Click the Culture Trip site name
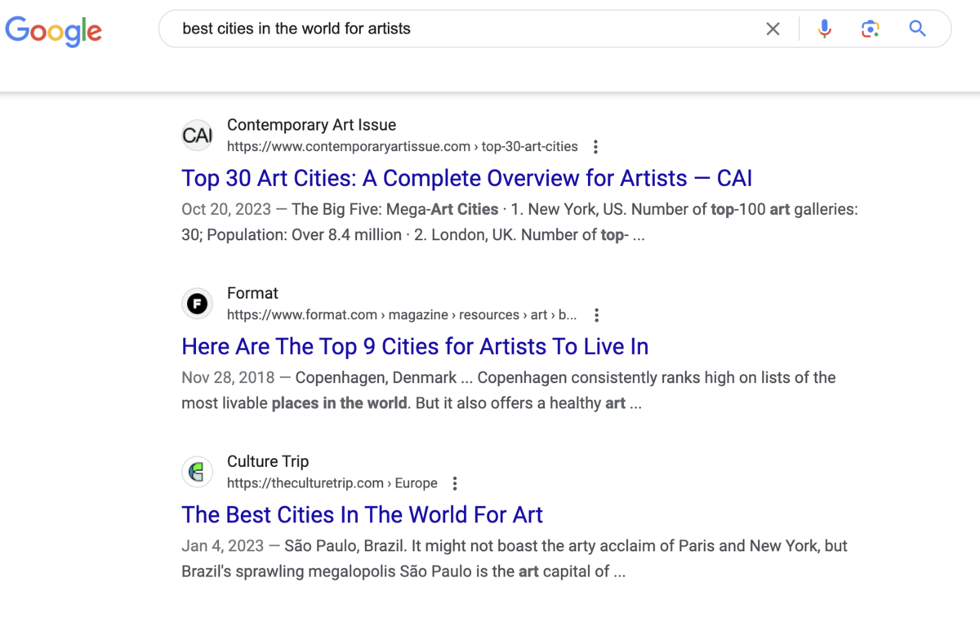 (x=268, y=461)
